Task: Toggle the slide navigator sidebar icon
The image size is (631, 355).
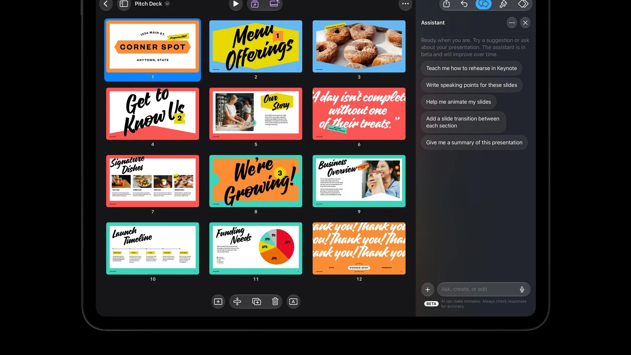Action: point(124,4)
